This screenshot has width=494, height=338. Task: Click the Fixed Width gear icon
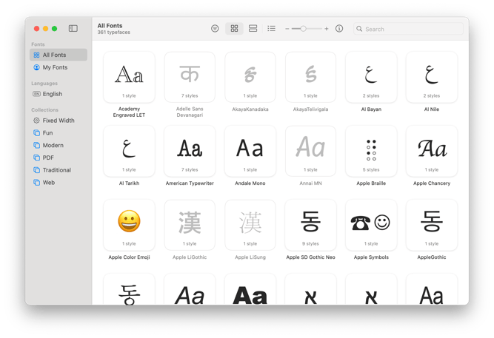coord(36,121)
